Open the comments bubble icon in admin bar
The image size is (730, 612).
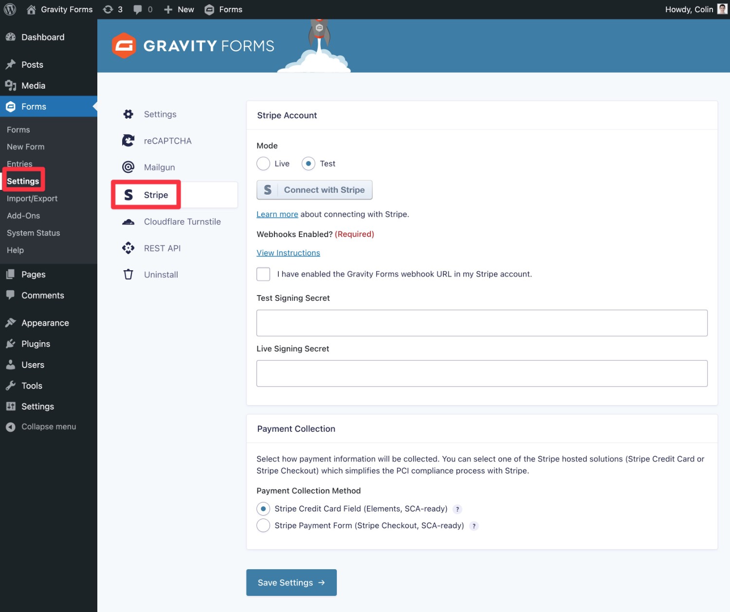[138, 10]
